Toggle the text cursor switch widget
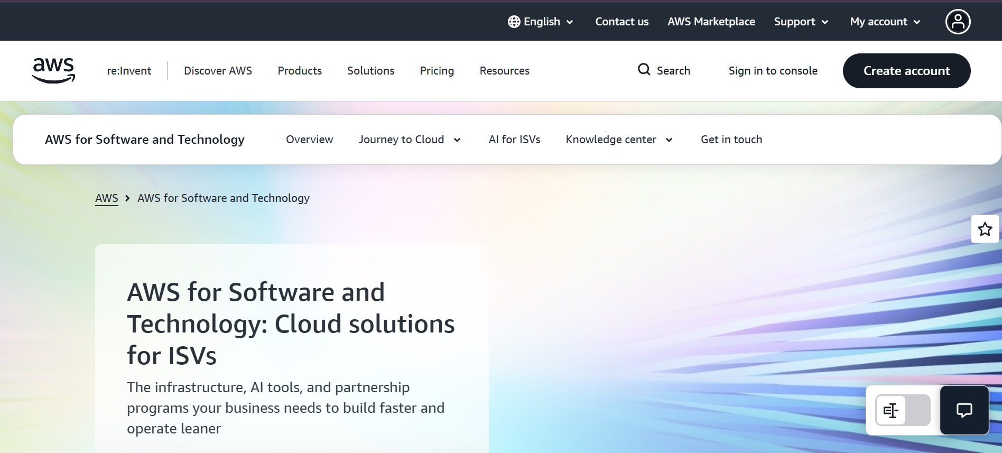Image resolution: width=1002 pixels, height=453 pixels. (x=903, y=410)
